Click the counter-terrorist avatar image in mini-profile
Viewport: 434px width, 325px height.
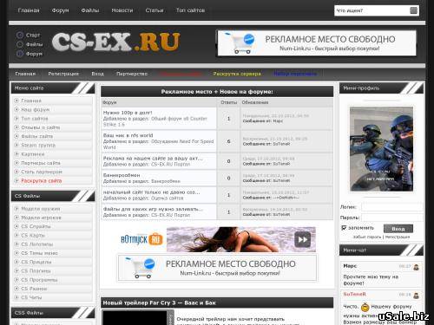click(381, 149)
